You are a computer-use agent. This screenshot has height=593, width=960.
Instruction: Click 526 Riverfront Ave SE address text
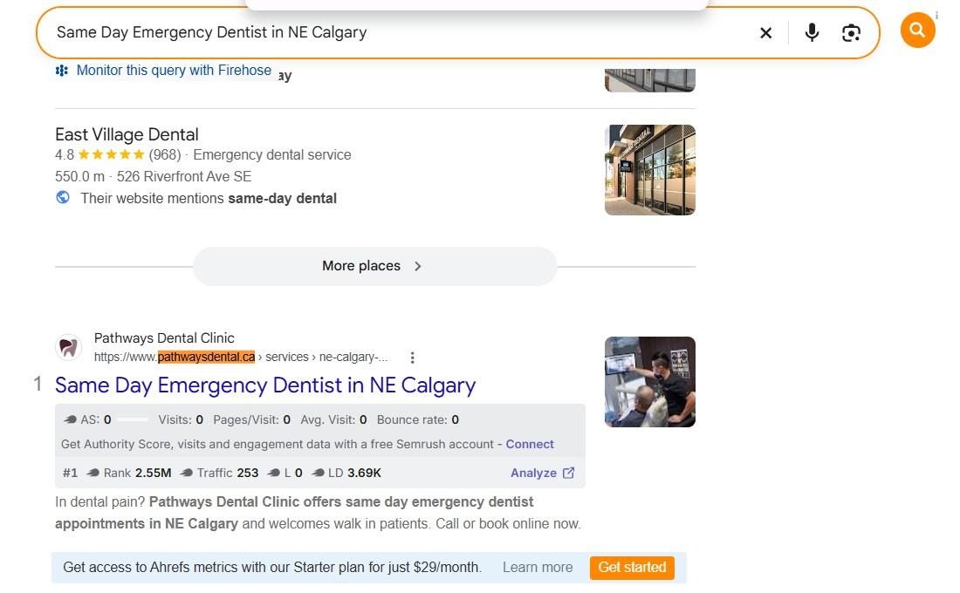tap(183, 177)
